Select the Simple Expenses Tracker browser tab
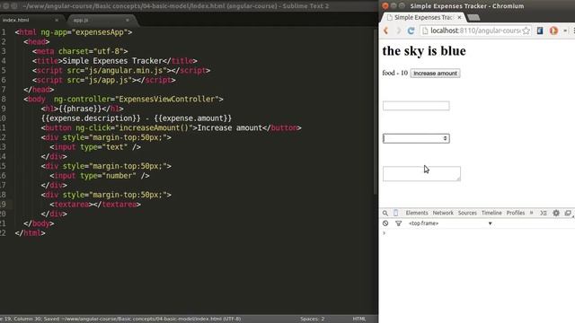Screen dimensions: 575x323 (422, 17)
